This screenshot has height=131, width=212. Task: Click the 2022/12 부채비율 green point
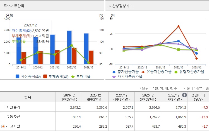[x=72, y=45]
